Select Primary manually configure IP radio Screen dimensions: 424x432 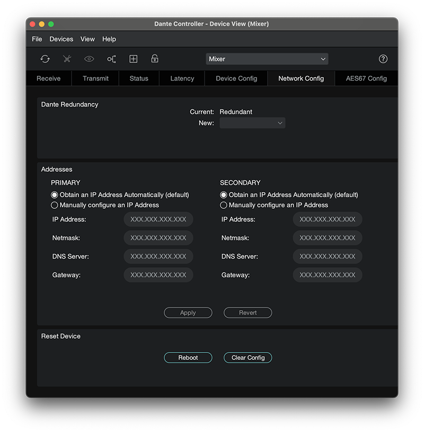(x=55, y=205)
